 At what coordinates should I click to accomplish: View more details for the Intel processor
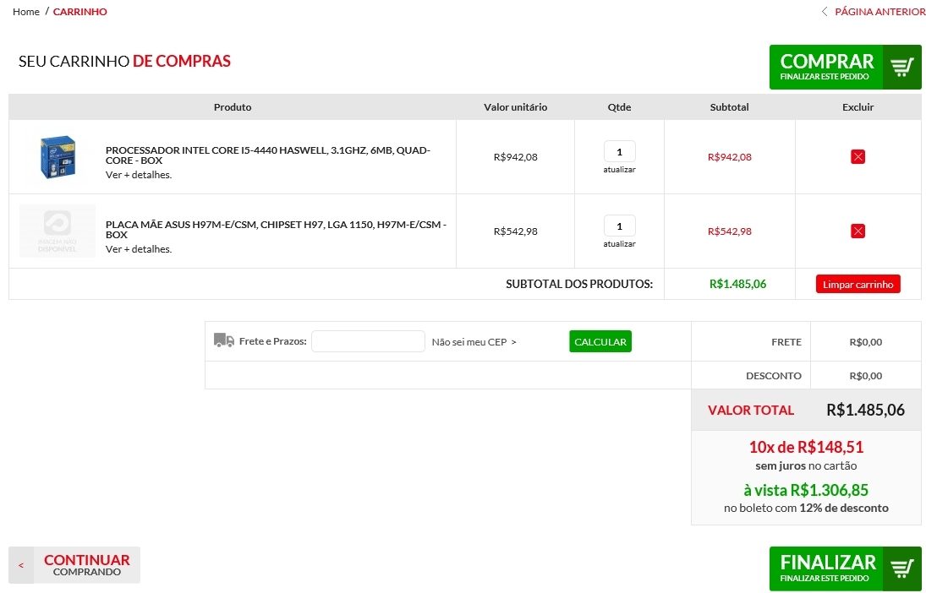[x=139, y=175]
